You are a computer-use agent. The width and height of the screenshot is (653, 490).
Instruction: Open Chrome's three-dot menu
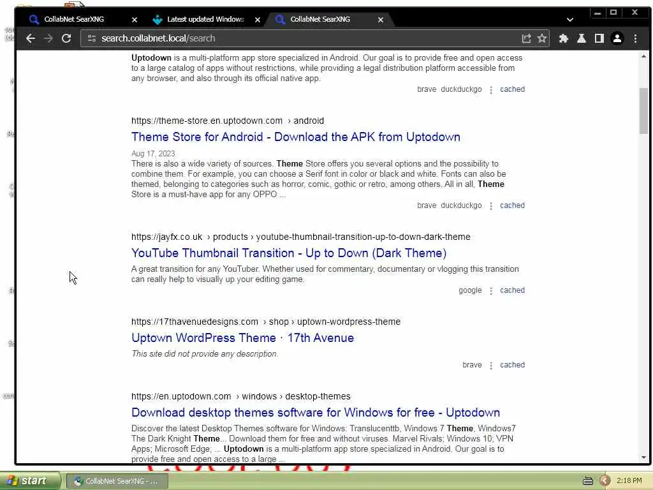(x=636, y=38)
